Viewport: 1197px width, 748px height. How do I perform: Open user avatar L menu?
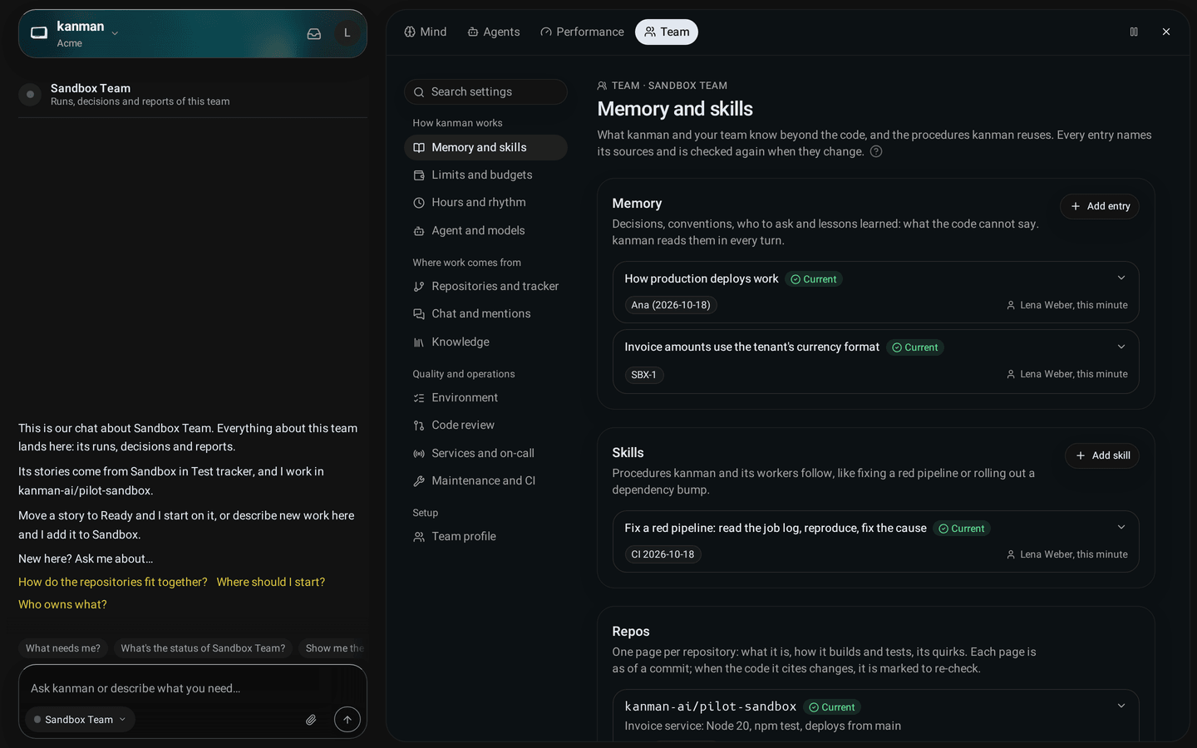coord(347,33)
